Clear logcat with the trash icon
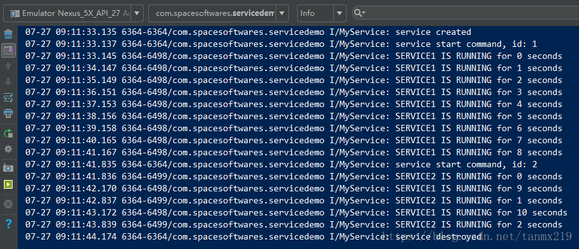Image resolution: width=579 pixels, height=249 pixels. coord(8,34)
